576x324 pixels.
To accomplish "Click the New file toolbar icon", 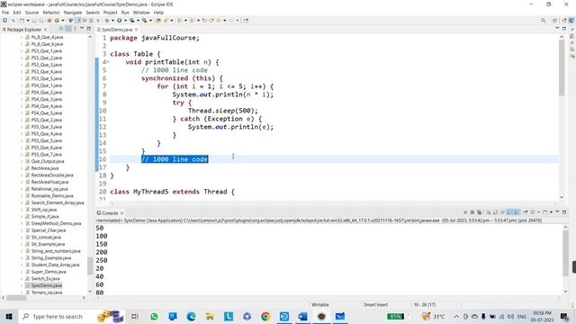I will pyautogui.click(x=22, y=21).
